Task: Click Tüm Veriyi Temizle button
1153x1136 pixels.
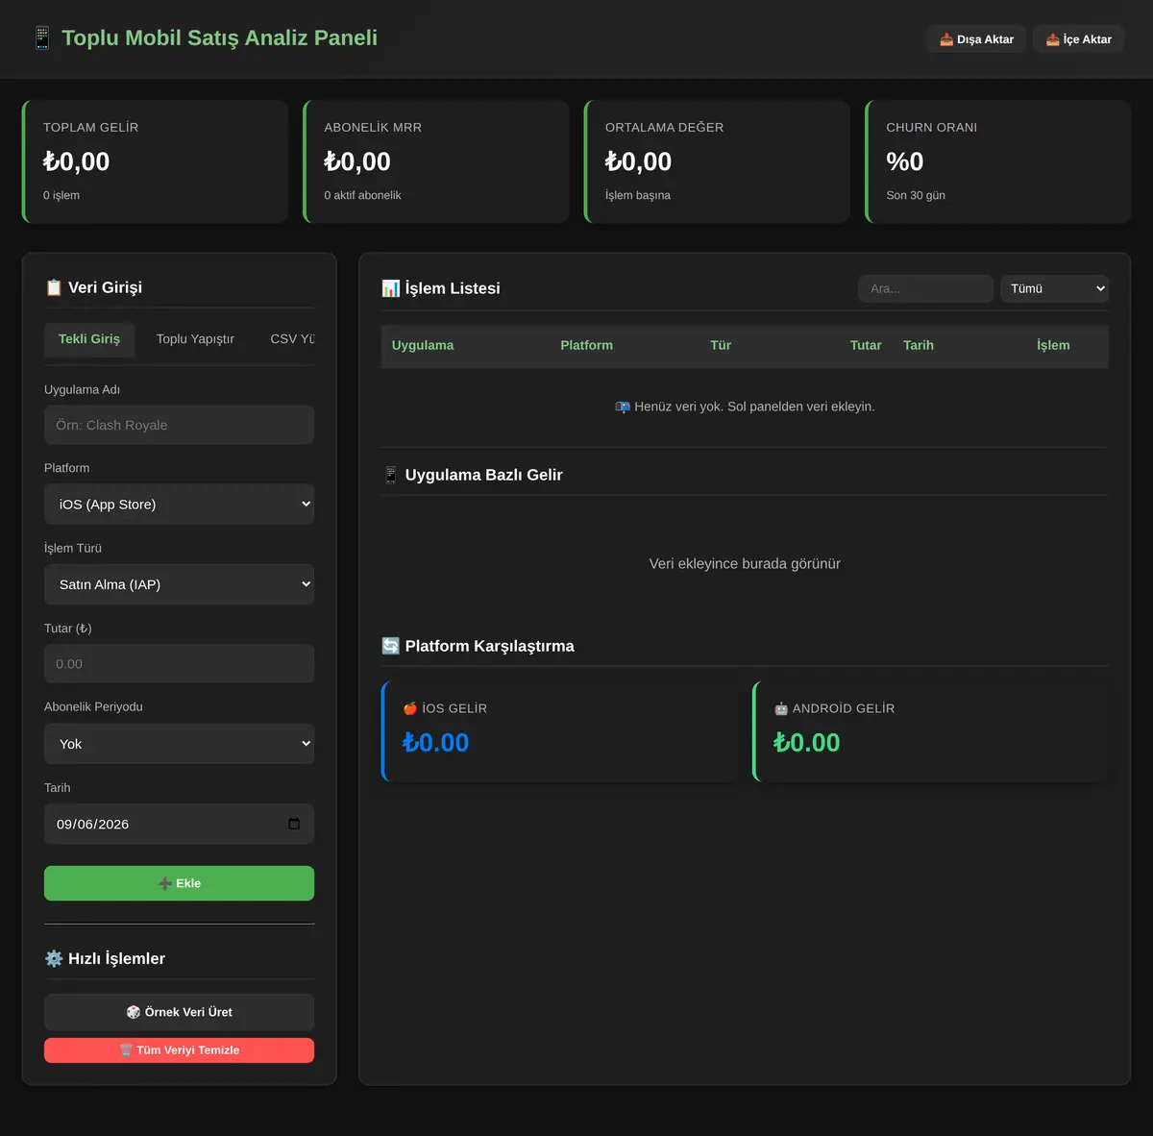Action: click(179, 1050)
